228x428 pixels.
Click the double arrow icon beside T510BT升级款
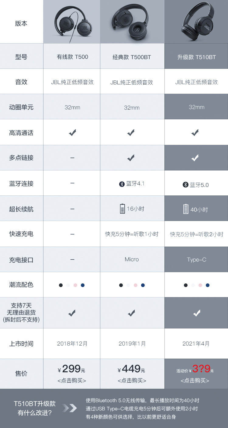(70, 408)
